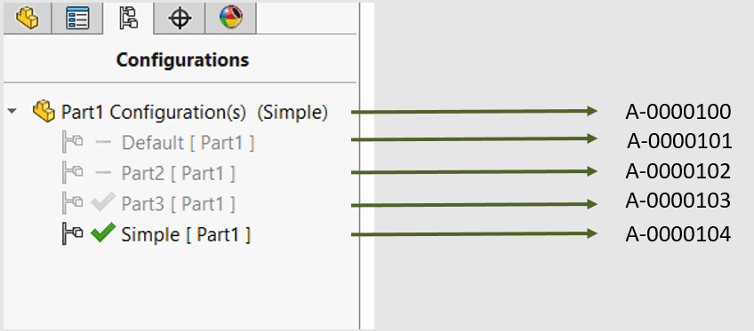Click the dash status mark beside Part2

click(x=103, y=173)
